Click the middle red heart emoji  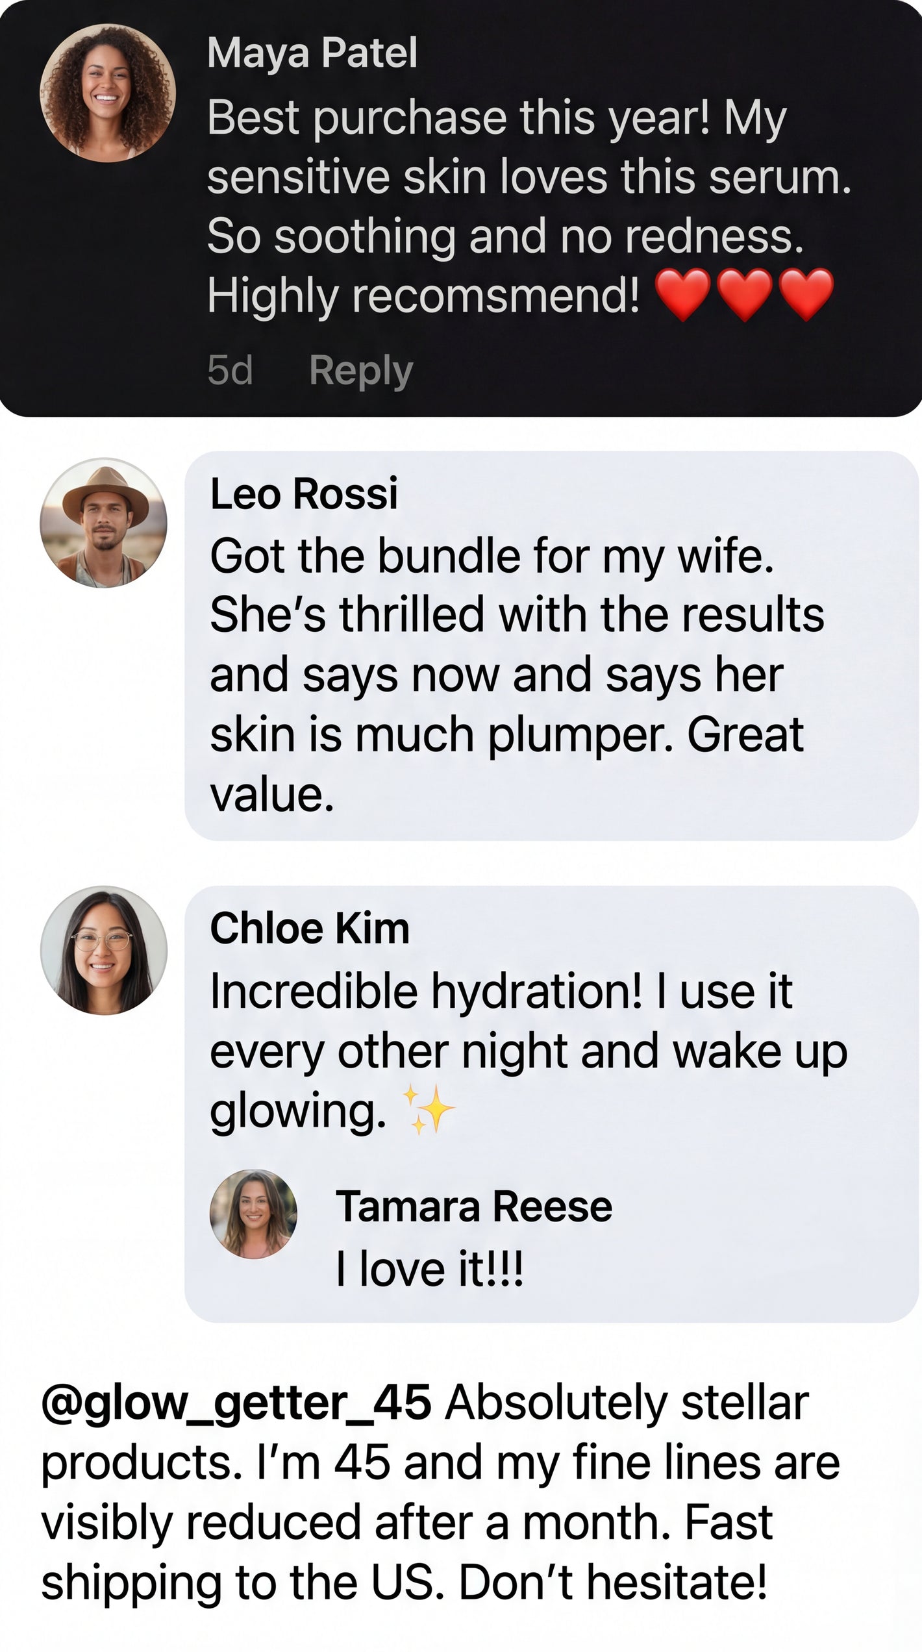click(x=744, y=294)
